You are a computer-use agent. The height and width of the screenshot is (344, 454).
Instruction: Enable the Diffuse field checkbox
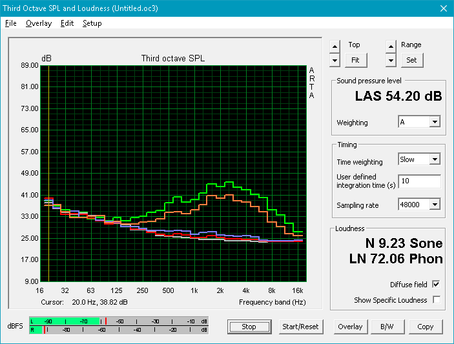436,285
